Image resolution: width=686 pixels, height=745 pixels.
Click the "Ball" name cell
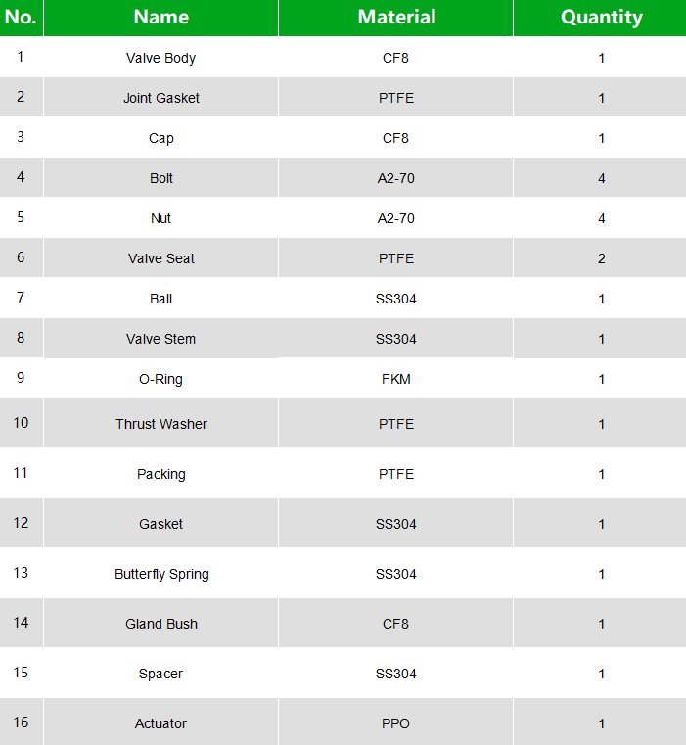coord(160,299)
